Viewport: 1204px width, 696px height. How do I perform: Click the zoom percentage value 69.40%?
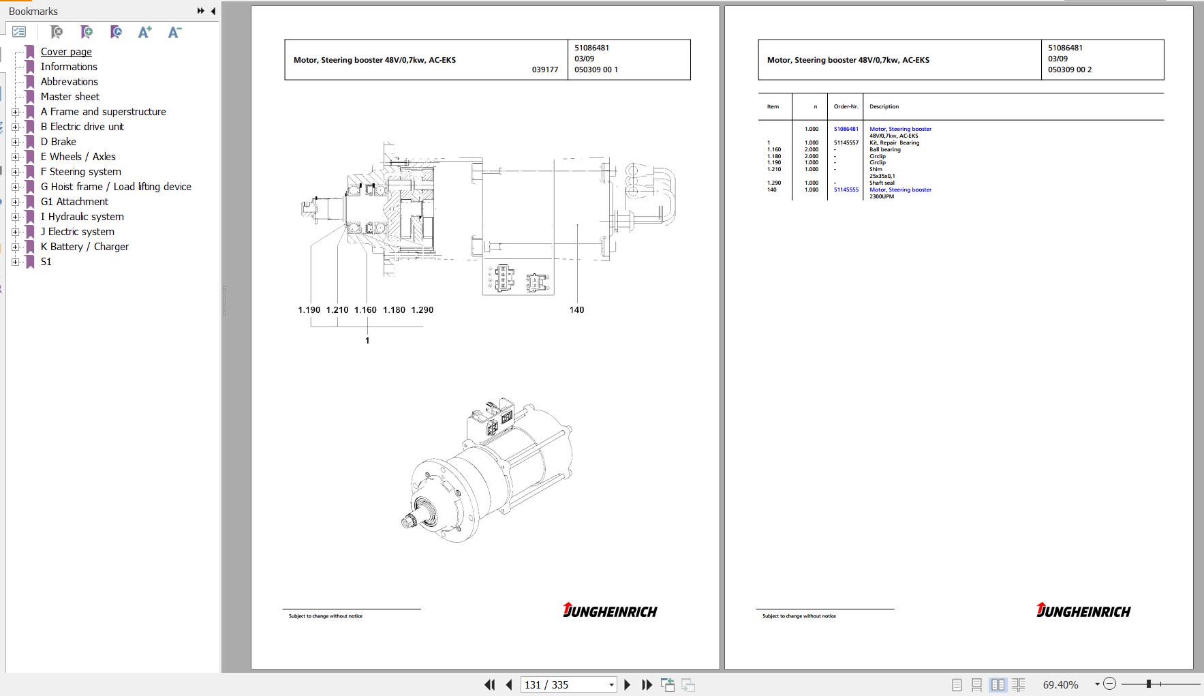(x=1060, y=684)
